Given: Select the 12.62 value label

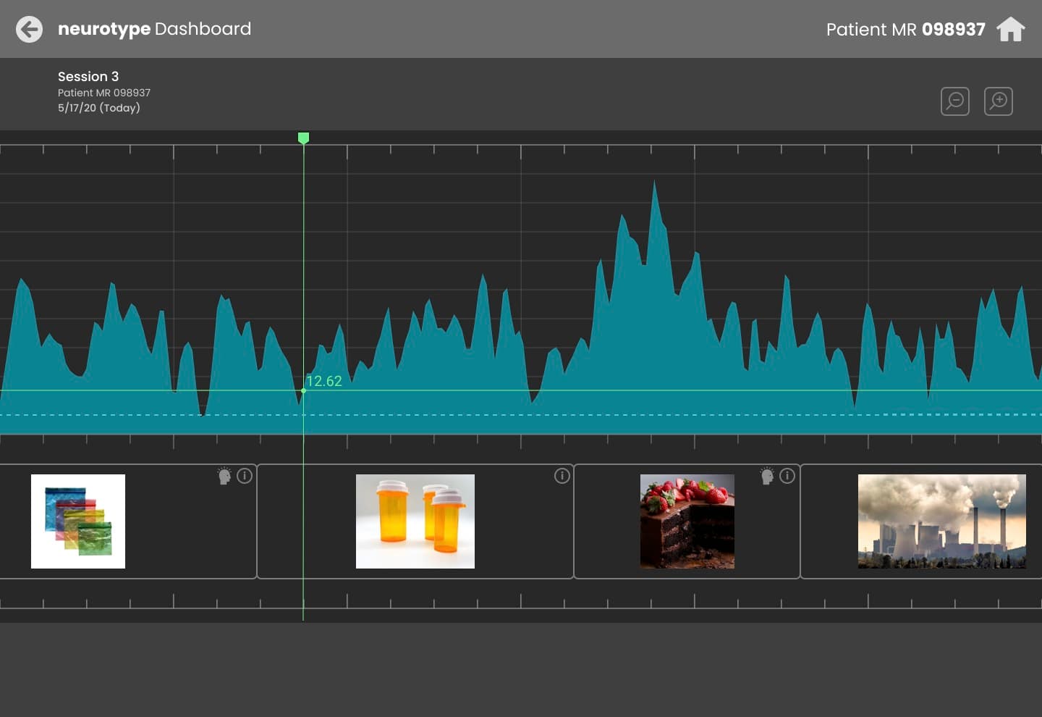Looking at the screenshot, I should point(324,381).
